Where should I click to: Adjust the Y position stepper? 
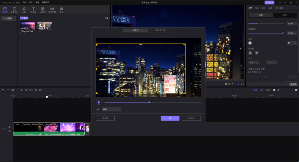pos(272,62)
